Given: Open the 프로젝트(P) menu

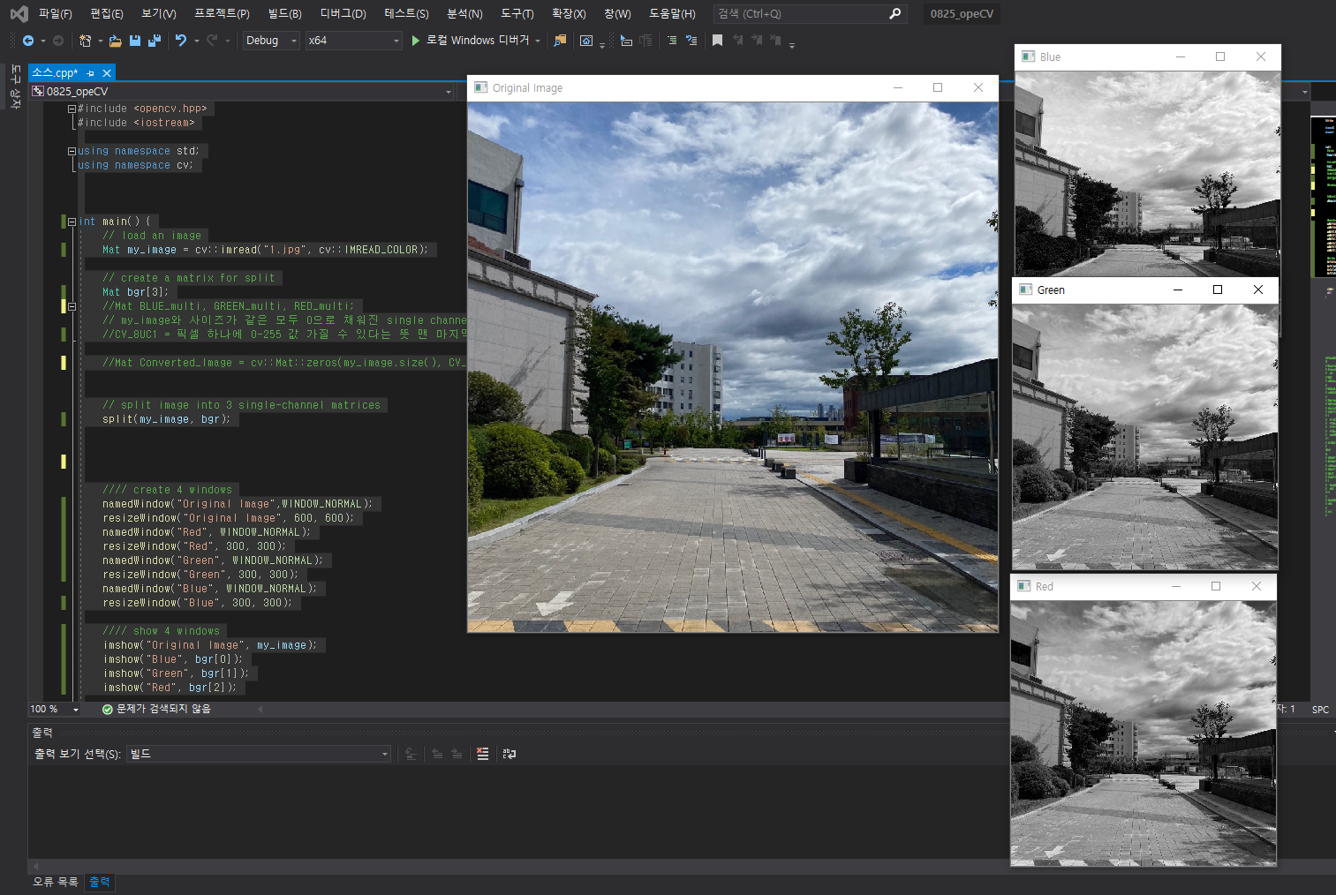Looking at the screenshot, I should click(222, 13).
